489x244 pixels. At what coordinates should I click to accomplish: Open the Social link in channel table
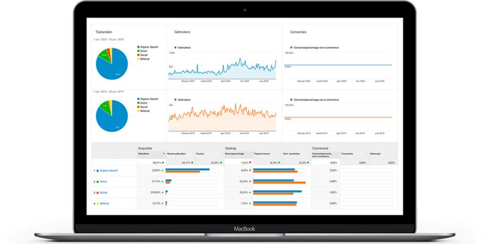(x=103, y=193)
